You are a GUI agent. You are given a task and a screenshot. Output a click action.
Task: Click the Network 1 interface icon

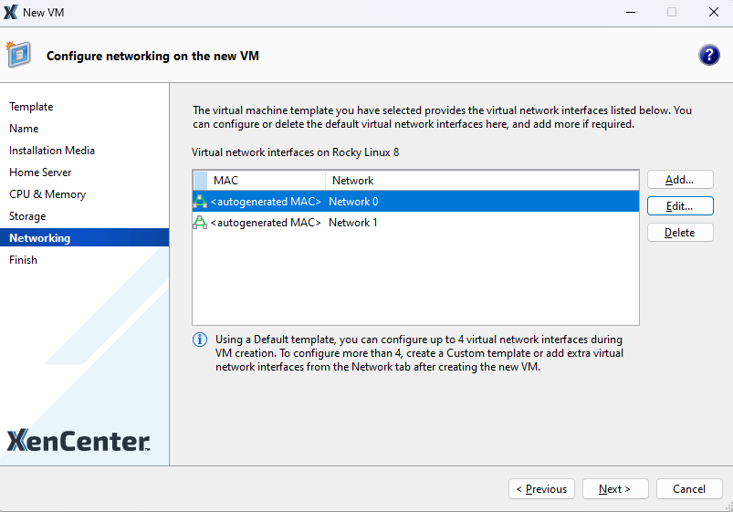[200, 223]
